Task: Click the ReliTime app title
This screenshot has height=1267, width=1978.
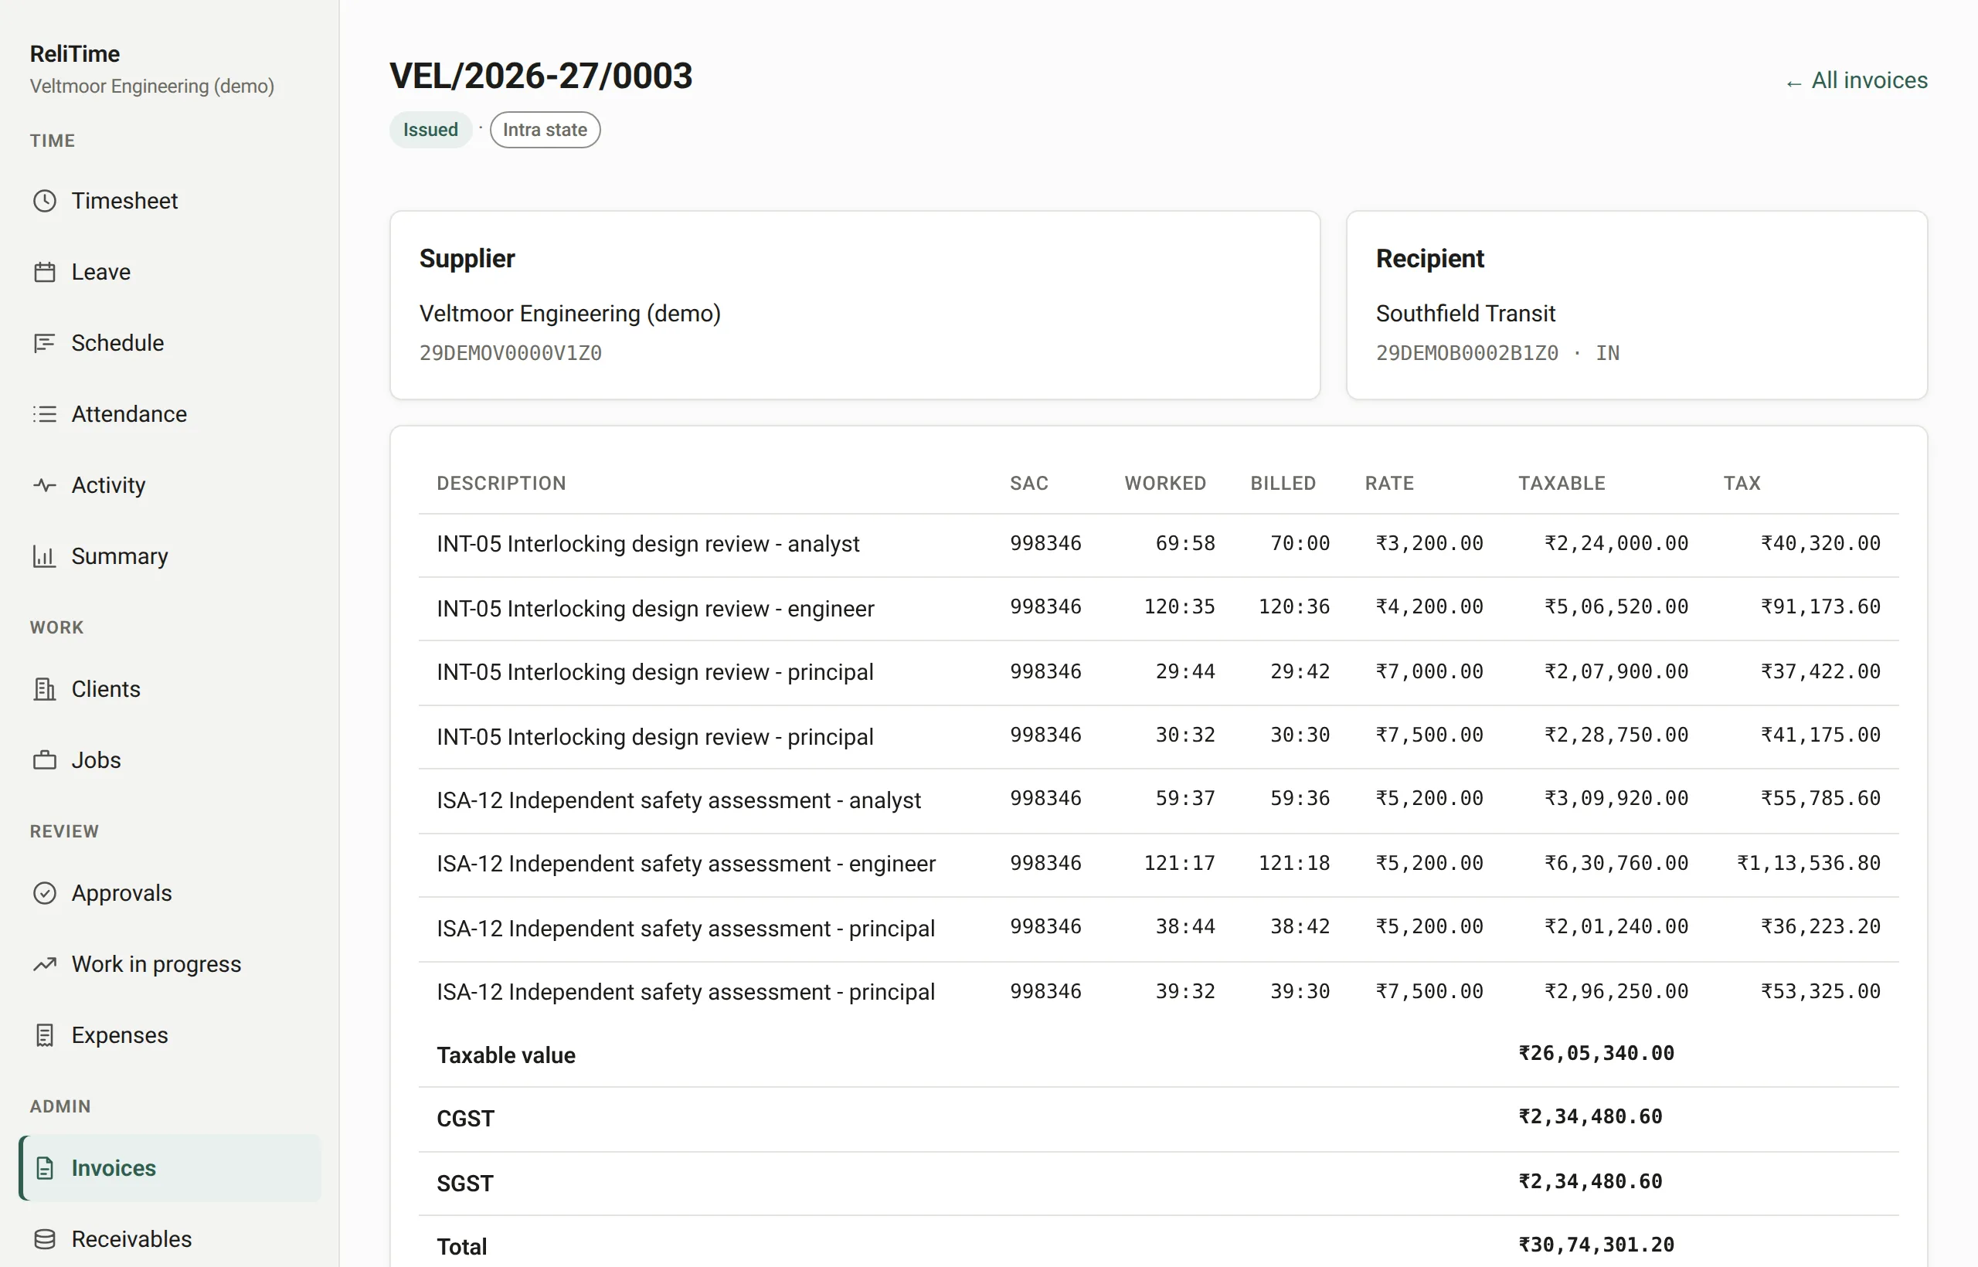Action: 75,54
